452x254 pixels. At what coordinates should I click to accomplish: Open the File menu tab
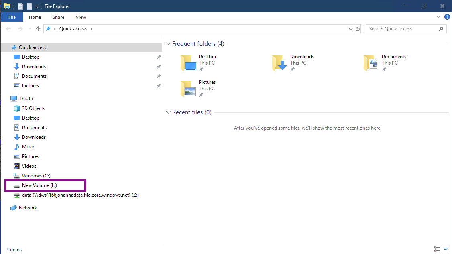[12, 17]
